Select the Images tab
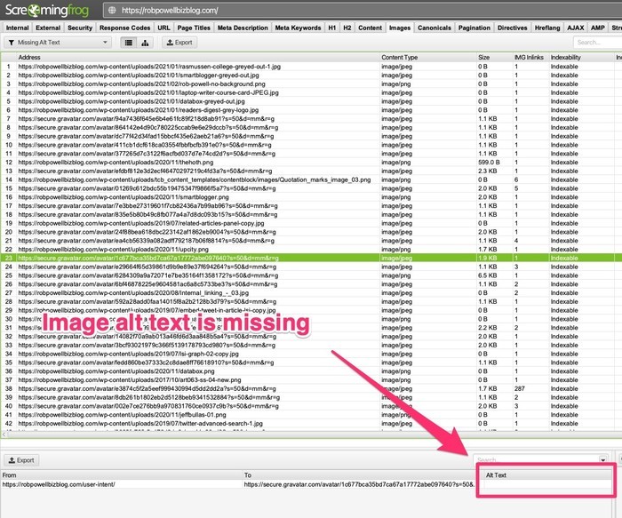Viewport: 622px width, 518px height. click(x=400, y=28)
